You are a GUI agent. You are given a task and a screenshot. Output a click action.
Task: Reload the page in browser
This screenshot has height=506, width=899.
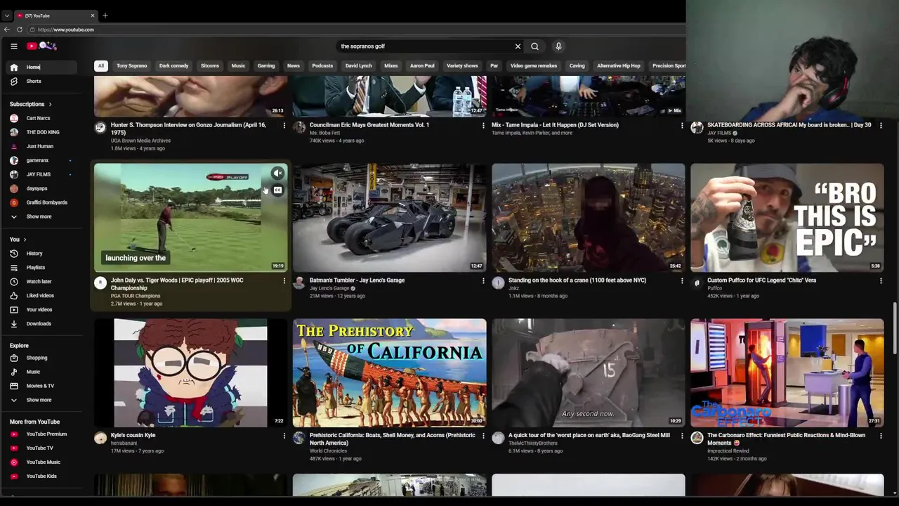[x=20, y=30]
